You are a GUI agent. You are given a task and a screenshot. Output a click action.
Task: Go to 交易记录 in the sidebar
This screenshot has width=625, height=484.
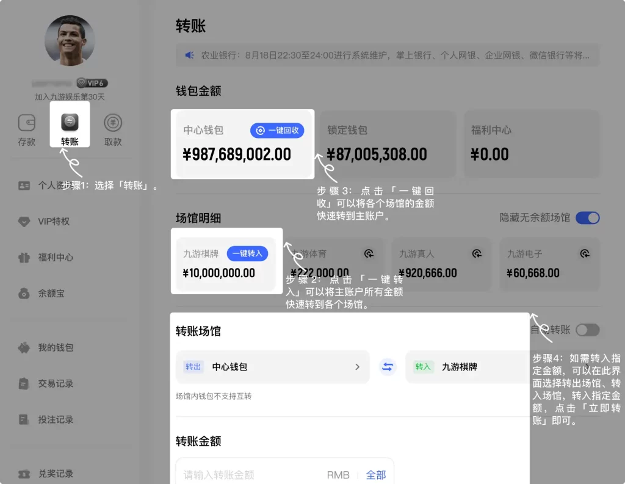click(55, 384)
